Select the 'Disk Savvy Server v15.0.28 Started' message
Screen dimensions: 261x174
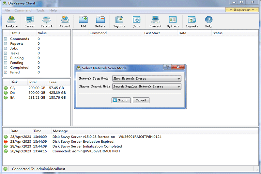pyautogui.click(x=107, y=137)
